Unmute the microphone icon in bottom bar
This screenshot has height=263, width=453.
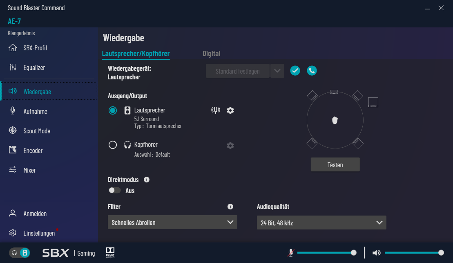pos(291,253)
